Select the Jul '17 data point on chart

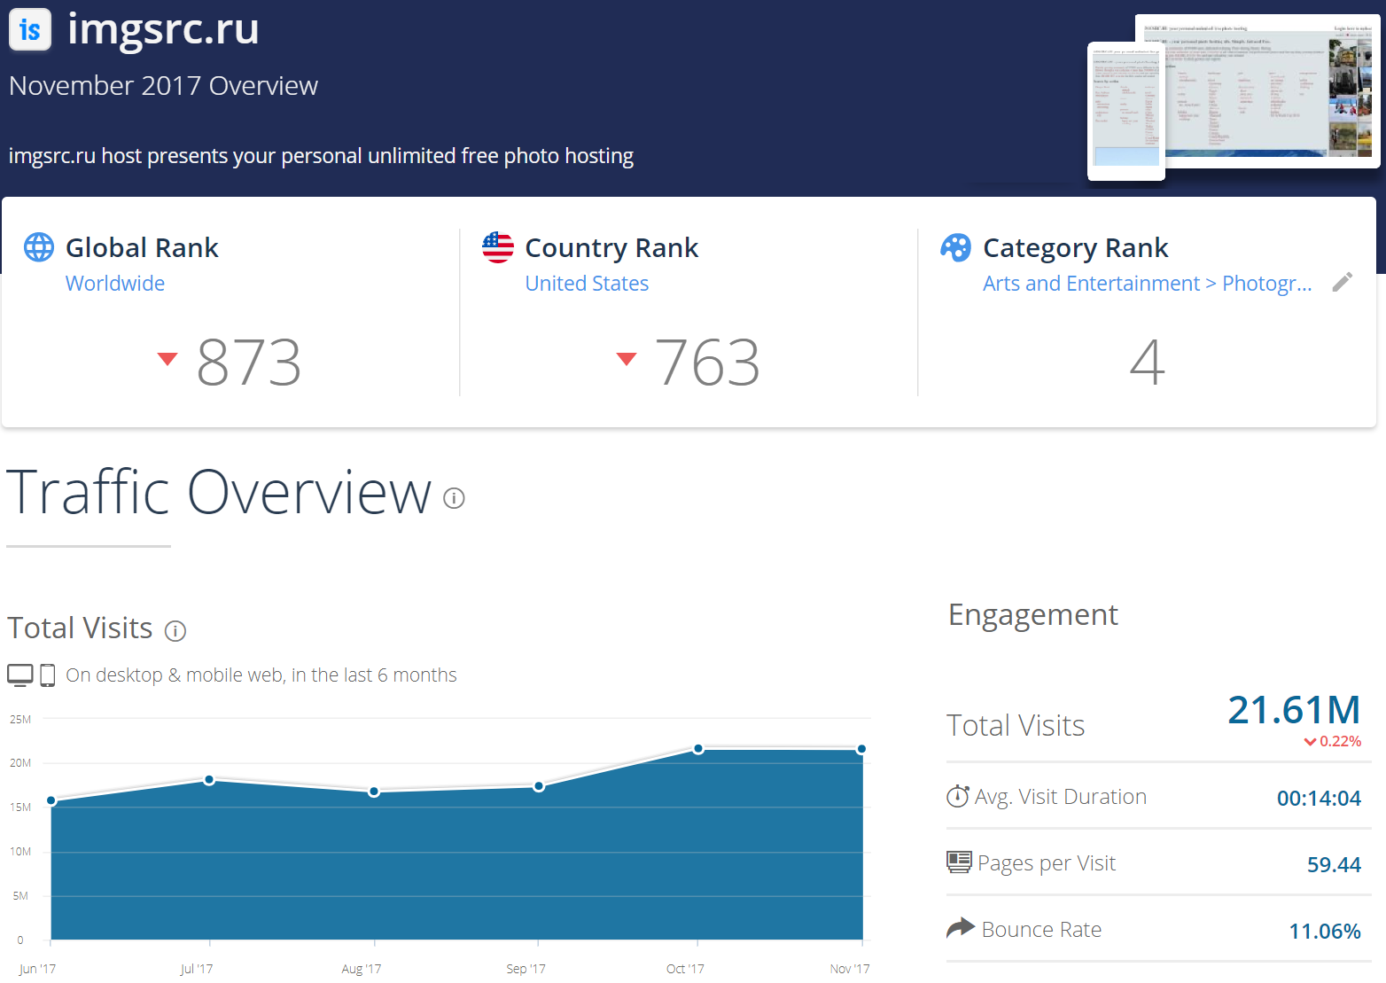[x=209, y=780]
